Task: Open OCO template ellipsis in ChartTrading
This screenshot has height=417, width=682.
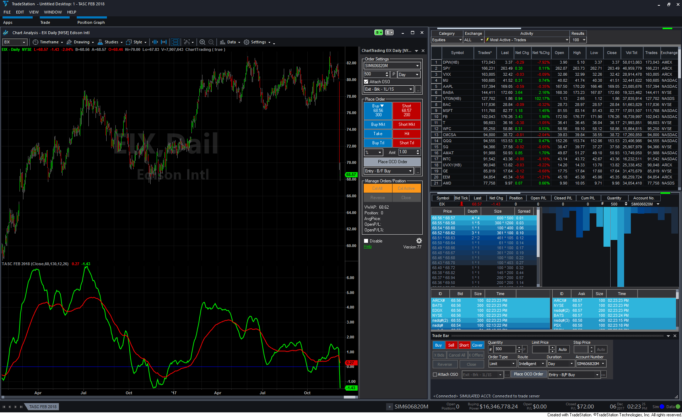Action: click(x=418, y=171)
